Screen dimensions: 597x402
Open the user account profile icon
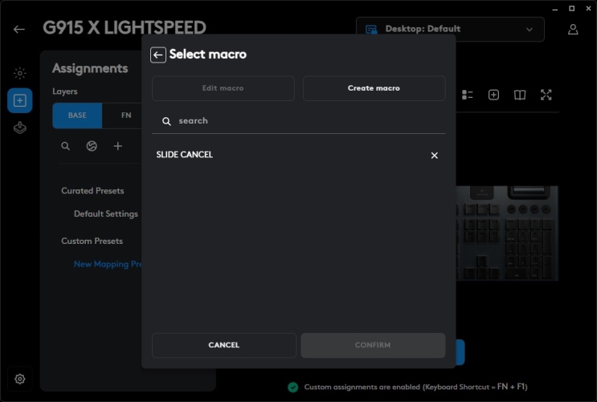[x=573, y=30]
